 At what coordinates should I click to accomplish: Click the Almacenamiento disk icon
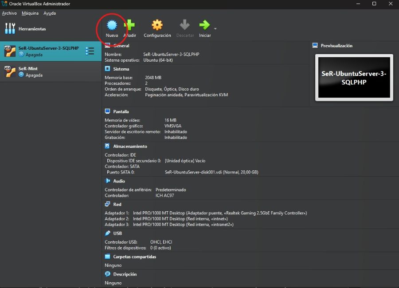pyautogui.click(x=107, y=146)
